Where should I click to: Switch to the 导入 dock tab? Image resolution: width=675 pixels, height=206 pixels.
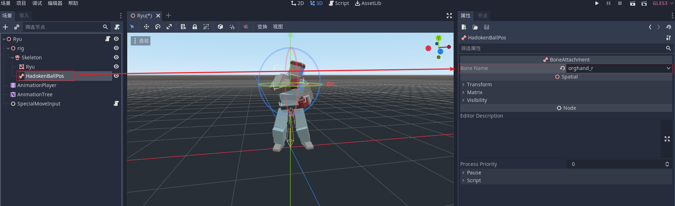[x=24, y=16]
